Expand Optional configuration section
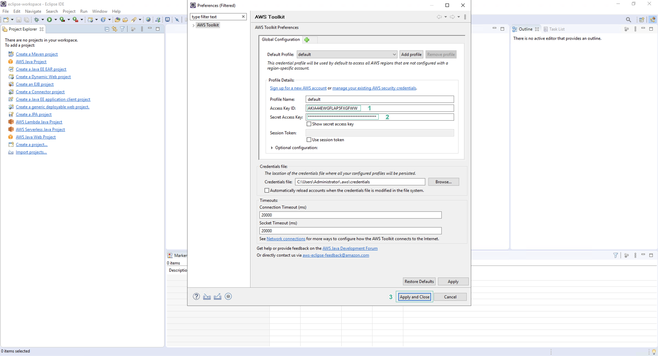This screenshot has width=658, height=356. [272, 148]
